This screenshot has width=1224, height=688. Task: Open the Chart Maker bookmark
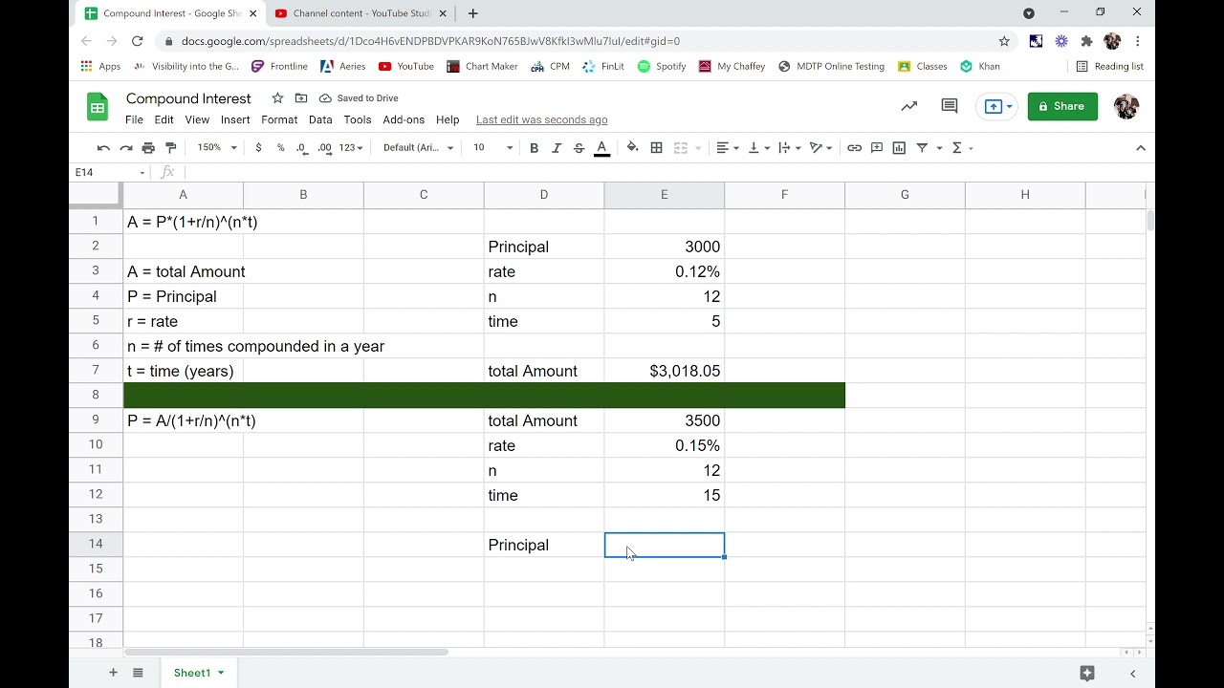483,66
